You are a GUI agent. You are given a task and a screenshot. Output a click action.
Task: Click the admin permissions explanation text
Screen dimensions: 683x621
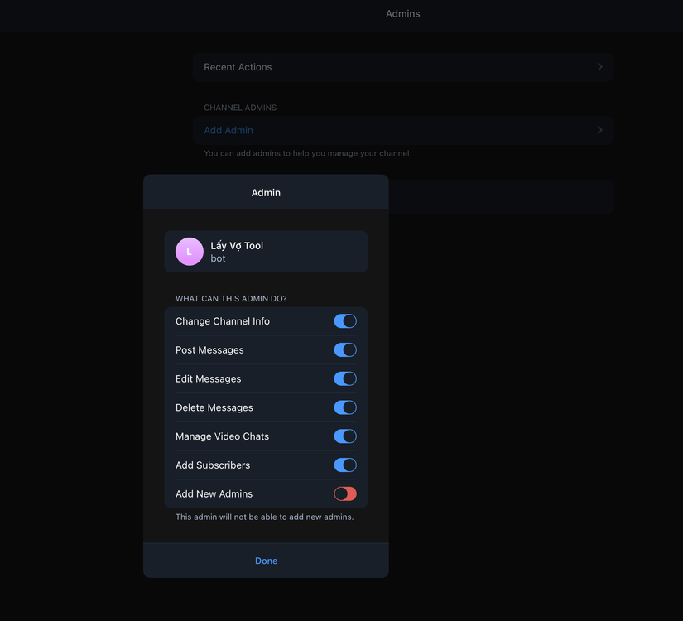[x=266, y=516]
